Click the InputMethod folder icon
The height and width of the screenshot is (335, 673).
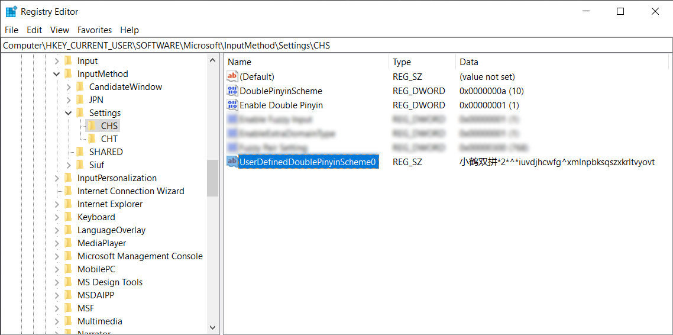pyautogui.click(x=68, y=74)
